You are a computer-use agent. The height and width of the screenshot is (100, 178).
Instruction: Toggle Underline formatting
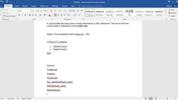click(25, 15)
